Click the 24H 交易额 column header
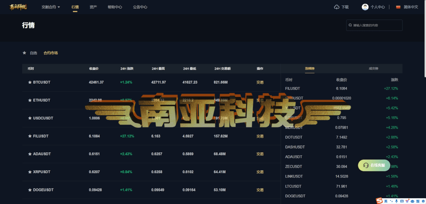 coord(223,69)
